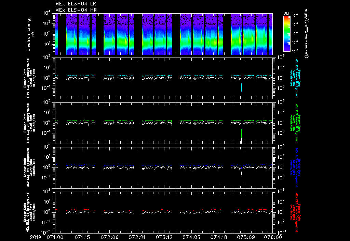Screen dimensions: 350x241
Task: Click the "072:06" time axis label
Action: tap(110, 238)
